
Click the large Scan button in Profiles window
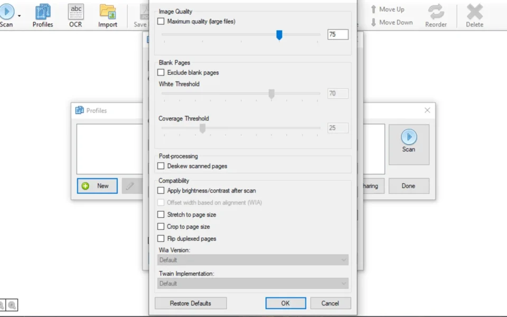(409, 144)
